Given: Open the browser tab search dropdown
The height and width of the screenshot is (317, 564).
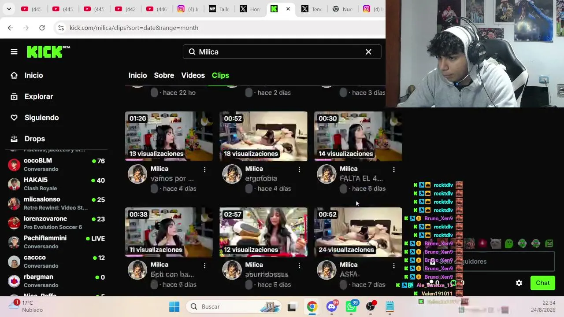Looking at the screenshot, I should (x=9, y=9).
